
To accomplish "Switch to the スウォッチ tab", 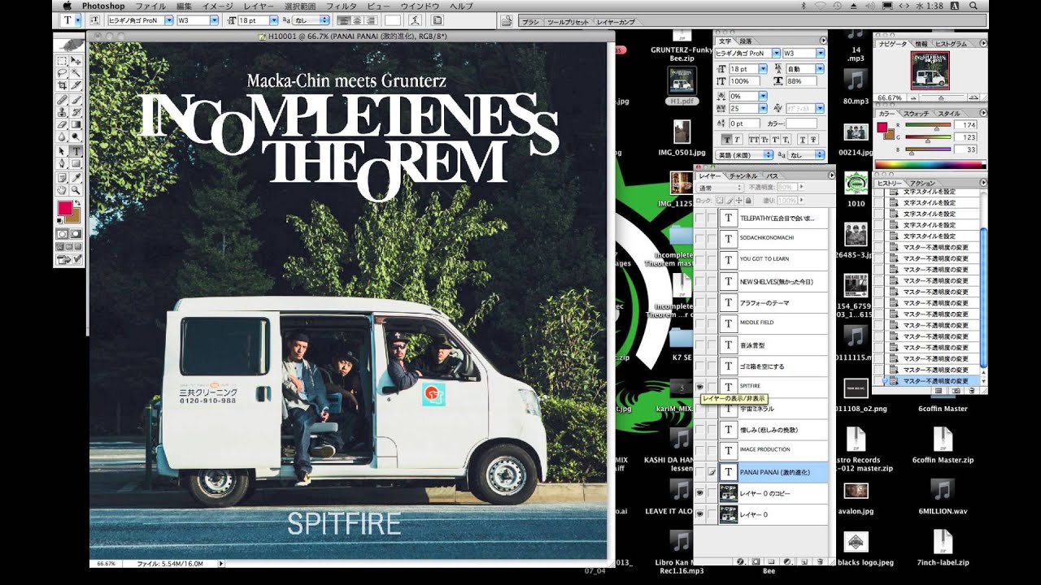I will (916, 114).
